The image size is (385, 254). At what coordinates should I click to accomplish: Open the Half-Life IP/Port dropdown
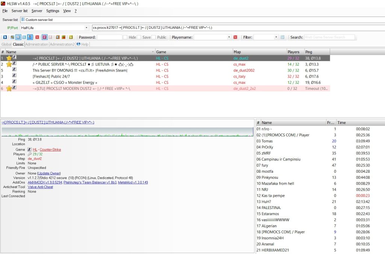pyautogui.click(x=86, y=28)
